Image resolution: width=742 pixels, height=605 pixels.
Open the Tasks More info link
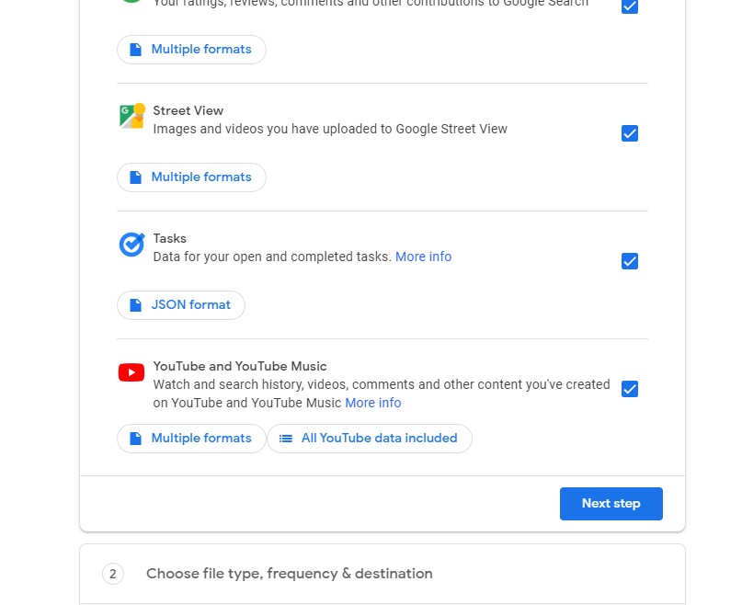tap(423, 257)
